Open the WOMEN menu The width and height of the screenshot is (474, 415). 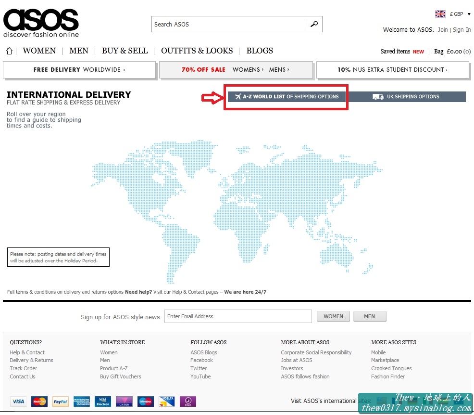pyautogui.click(x=39, y=51)
